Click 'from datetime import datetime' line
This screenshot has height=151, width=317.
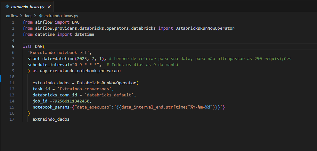click(x=58, y=34)
